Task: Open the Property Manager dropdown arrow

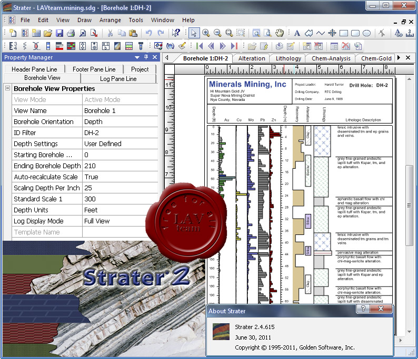Action: coord(137,57)
